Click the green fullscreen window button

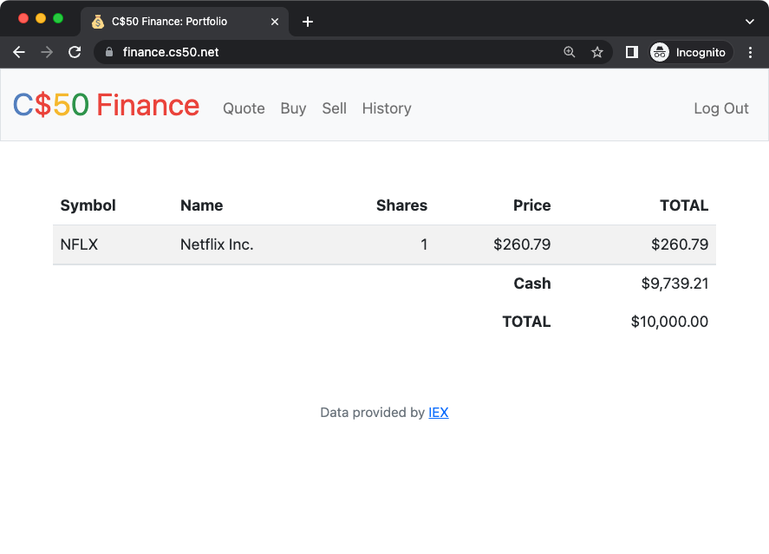58,18
